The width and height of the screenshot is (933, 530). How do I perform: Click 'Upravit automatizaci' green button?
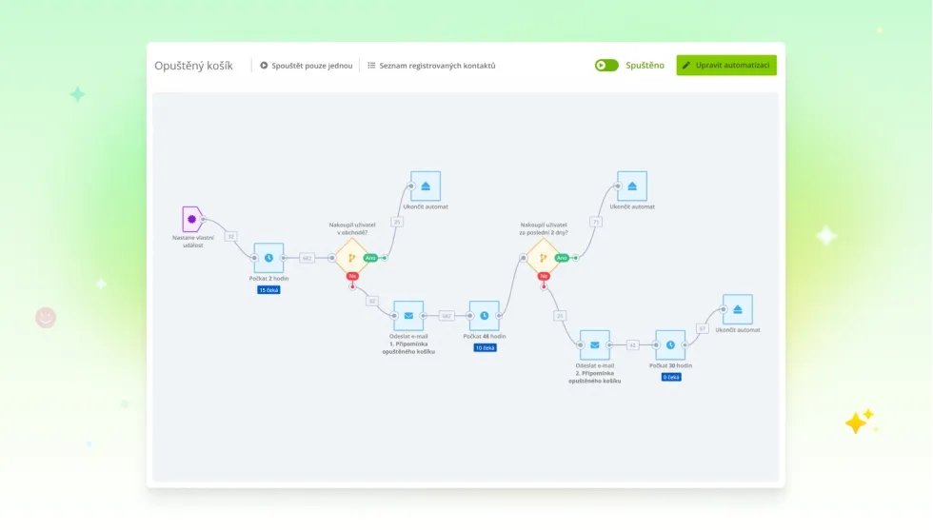click(x=726, y=66)
